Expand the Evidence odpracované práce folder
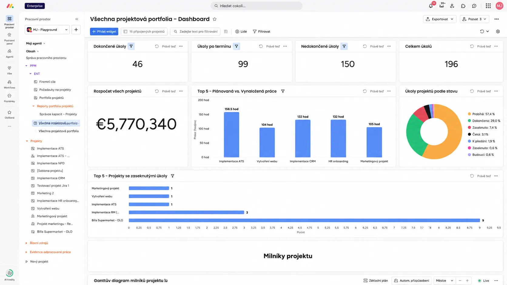 pyautogui.click(x=26, y=252)
